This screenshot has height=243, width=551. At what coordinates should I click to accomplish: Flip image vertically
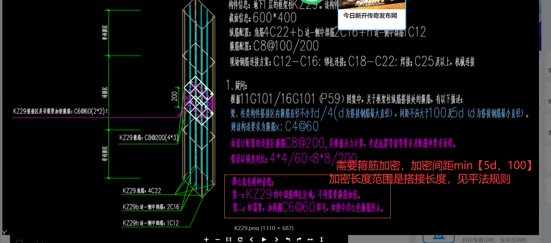tap(321, 239)
